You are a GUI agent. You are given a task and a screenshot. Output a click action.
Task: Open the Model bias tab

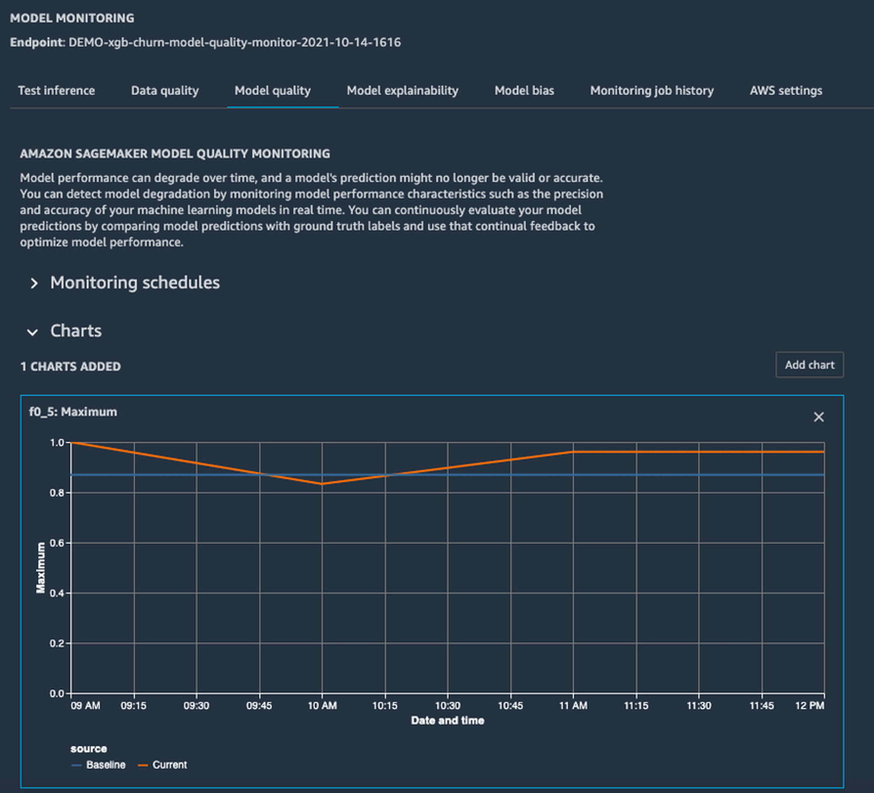(524, 90)
